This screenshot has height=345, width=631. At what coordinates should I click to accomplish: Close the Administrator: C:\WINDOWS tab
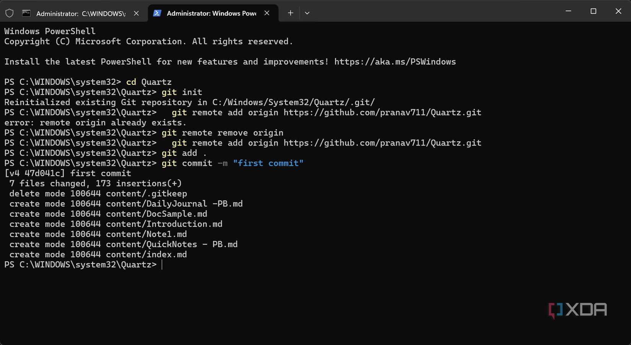pos(137,13)
